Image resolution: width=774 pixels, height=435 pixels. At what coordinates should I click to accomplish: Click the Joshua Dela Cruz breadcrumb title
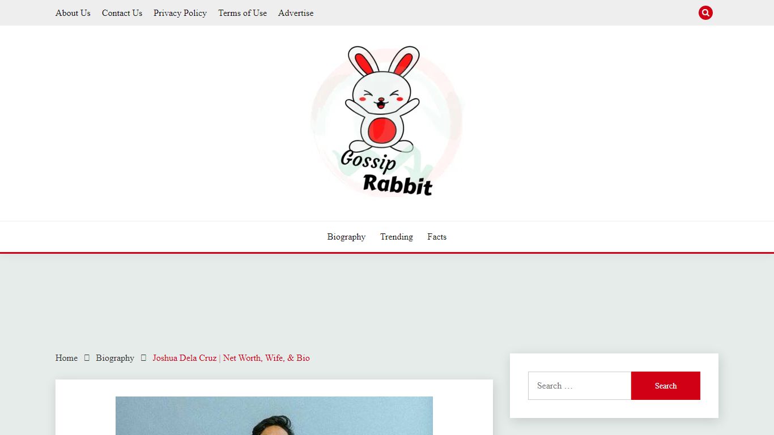tap(231, 358)
